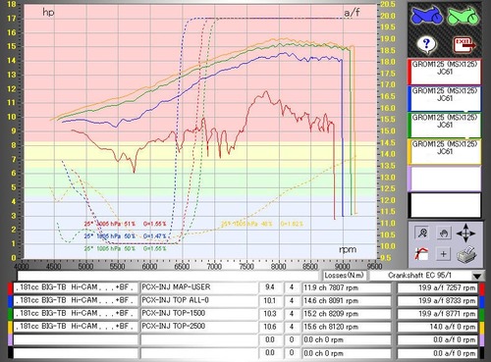Click the blue color marker beside the TOP ALL-0 row
Screen dimensions: 491x362
click(x=10, y=301)
